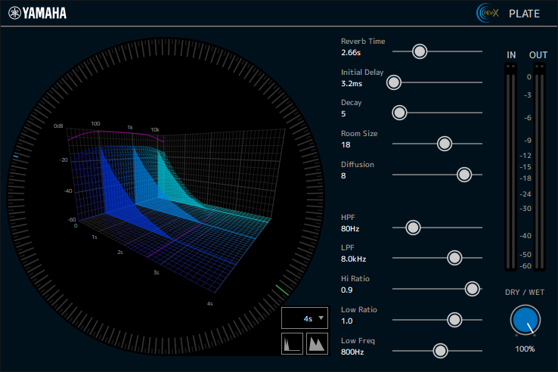Click the LPF slider handle
The image size is (558, 372).
tap(454, 258)
